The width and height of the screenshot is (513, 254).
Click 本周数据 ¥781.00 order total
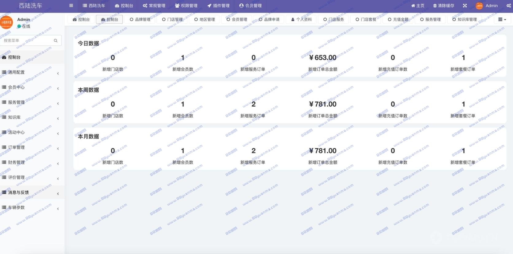[x=322, y=104]
